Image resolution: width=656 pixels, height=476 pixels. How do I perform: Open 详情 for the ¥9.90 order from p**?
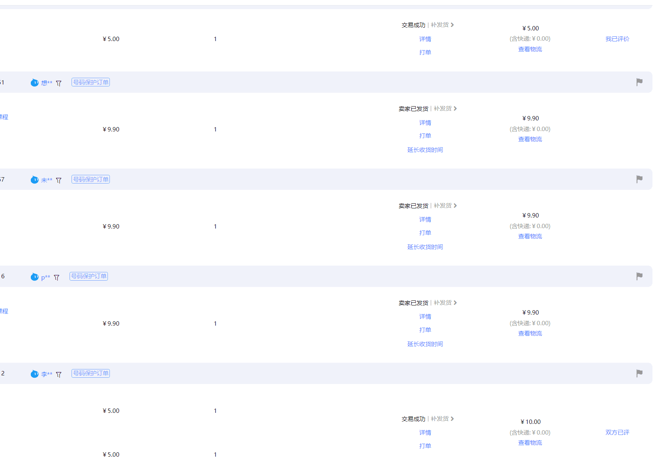click(425, 316)
